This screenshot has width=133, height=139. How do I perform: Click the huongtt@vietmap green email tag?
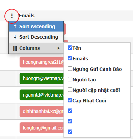pos(42,79)
